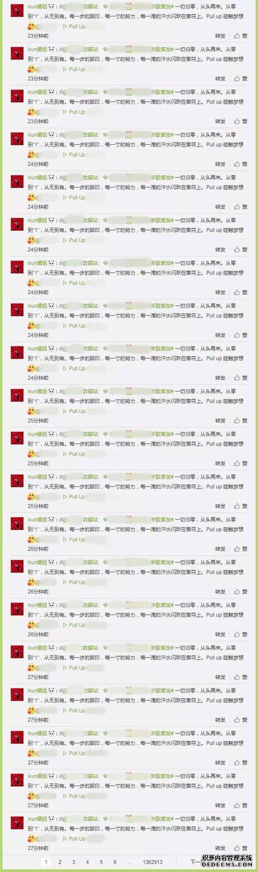Open ikun媛姐 profile from the topmost comment
This screenshot has height=872, width=258.
(x=37, y=7)
